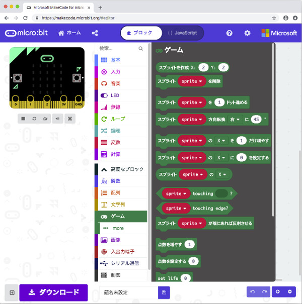This screenshot has height=304, width=302.
Task: Click スプライトを作成 X value 2
Action: 203,67
